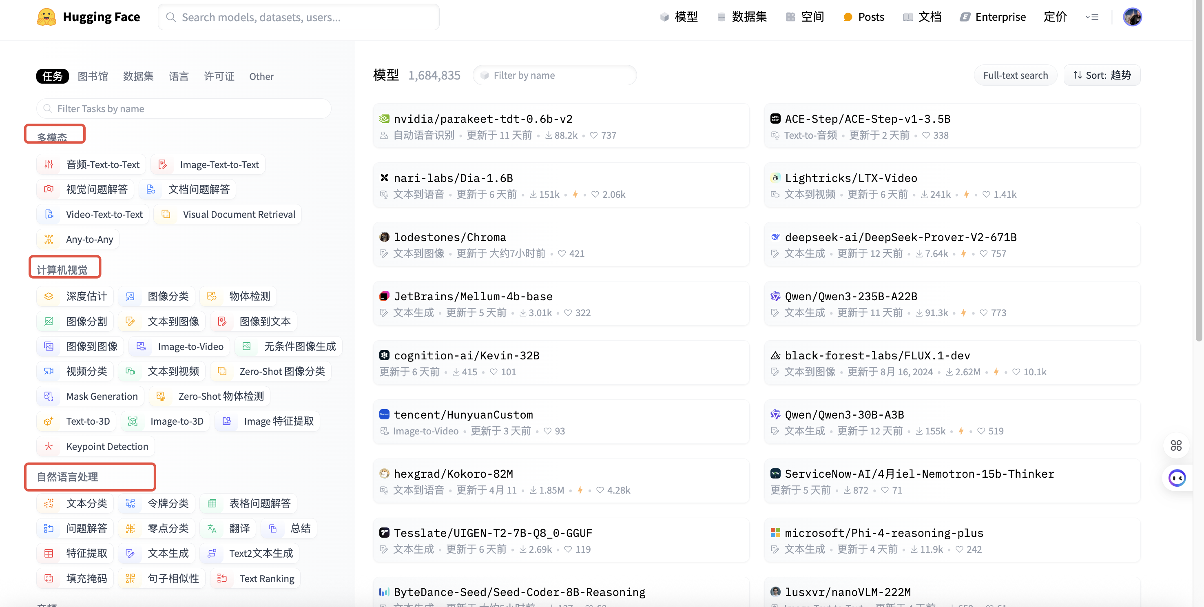
Task: Open 模型 in top navigation
Action: (679, 17)
